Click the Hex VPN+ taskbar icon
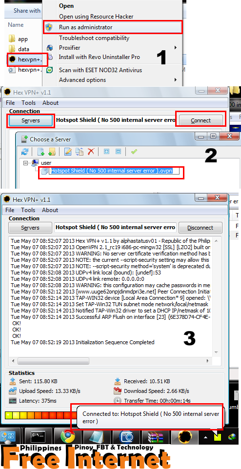The image size is (241, 469). (185, 437)
